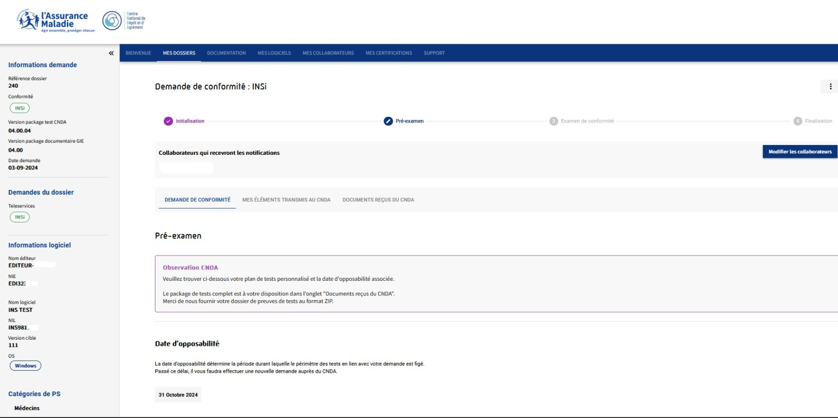Collapse the left sidebar with double chevron
This screenshot has height=418, width=838.
(x=111, y=53)
